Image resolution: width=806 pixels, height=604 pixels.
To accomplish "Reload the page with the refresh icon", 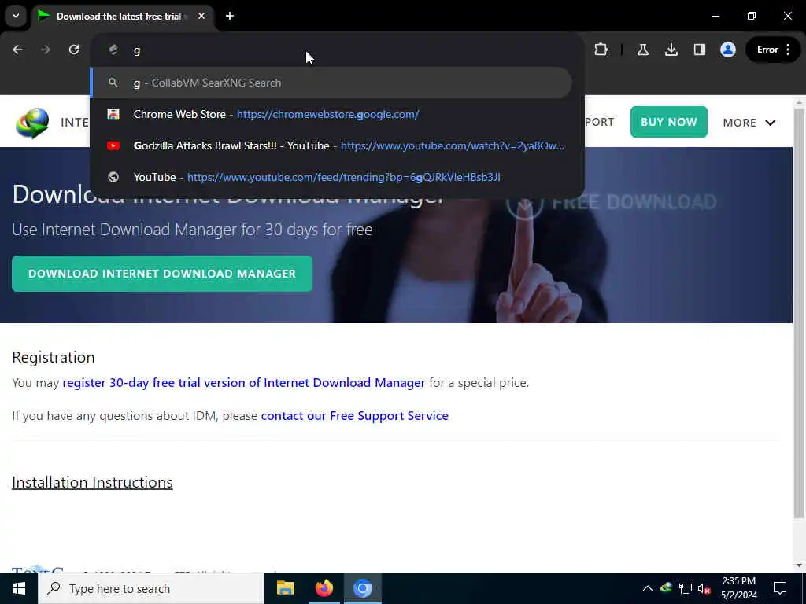I will click(74, 50).
